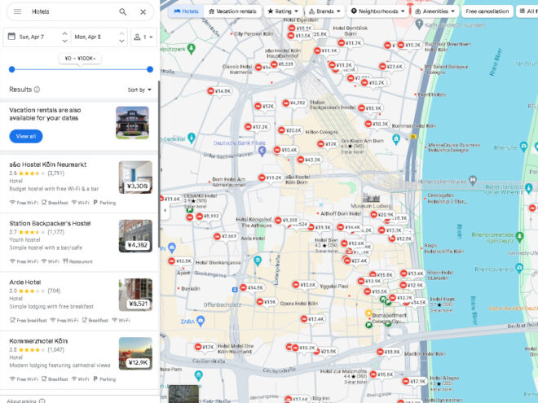Click the Arde Hotel ¥8,521 thumbnail
Viewport: 538px width, 403px height.
[x=135, y=295]
